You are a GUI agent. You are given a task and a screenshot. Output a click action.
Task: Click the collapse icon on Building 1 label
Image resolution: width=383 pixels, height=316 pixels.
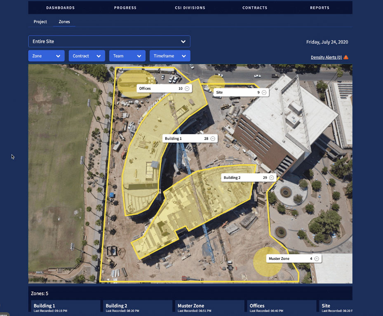[213, 138]
